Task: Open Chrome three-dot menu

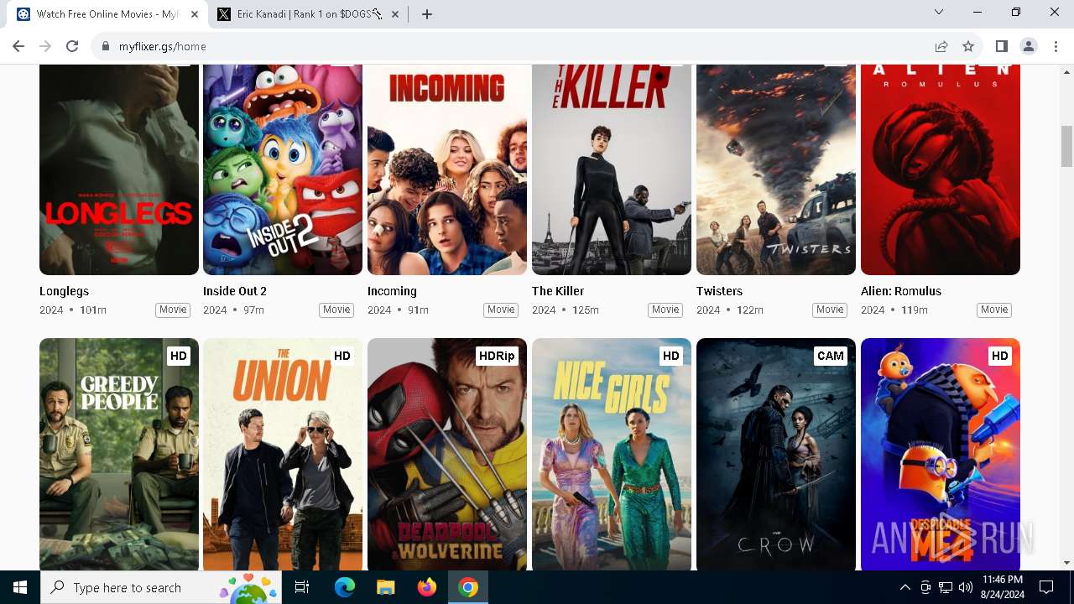Action: [x=1055, y=46]
